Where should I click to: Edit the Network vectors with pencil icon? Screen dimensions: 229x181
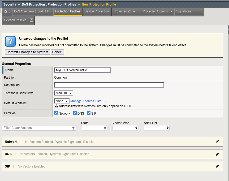coord(217,142)
